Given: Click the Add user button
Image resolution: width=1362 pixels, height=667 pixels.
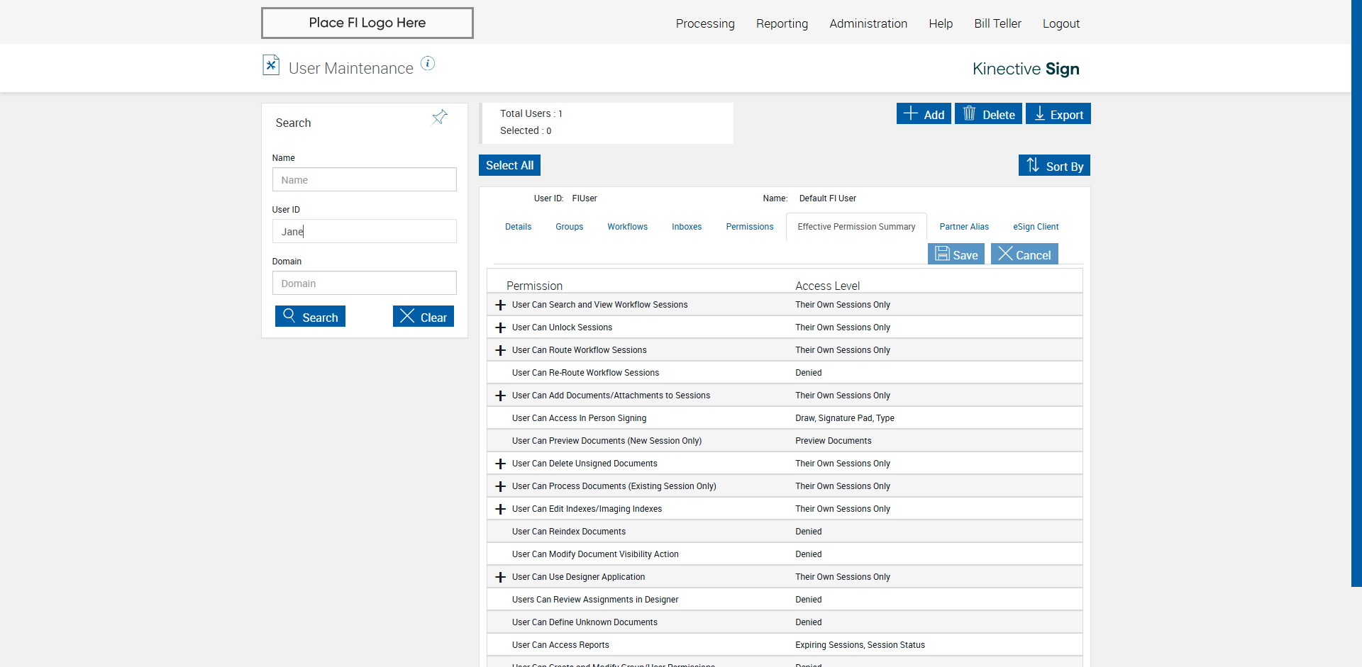Looking at the screenshot, I should [x=924, y=114].
